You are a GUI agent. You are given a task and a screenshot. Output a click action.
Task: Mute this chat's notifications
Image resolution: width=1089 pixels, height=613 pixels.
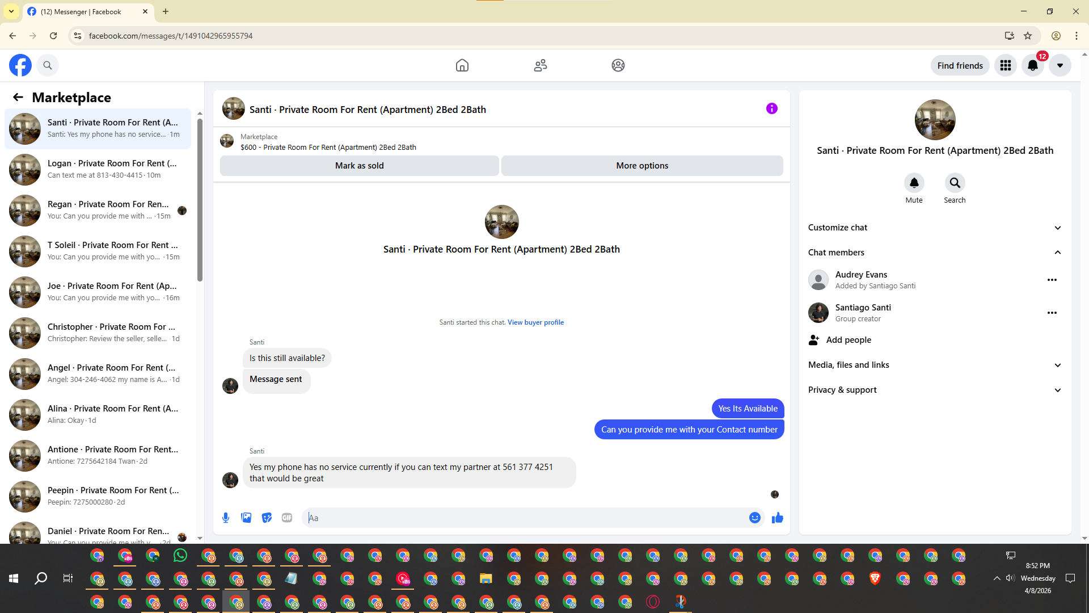tap(914, 183)
